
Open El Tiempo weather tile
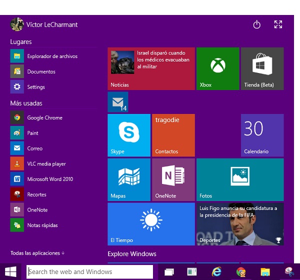click(x=151, y=224)
